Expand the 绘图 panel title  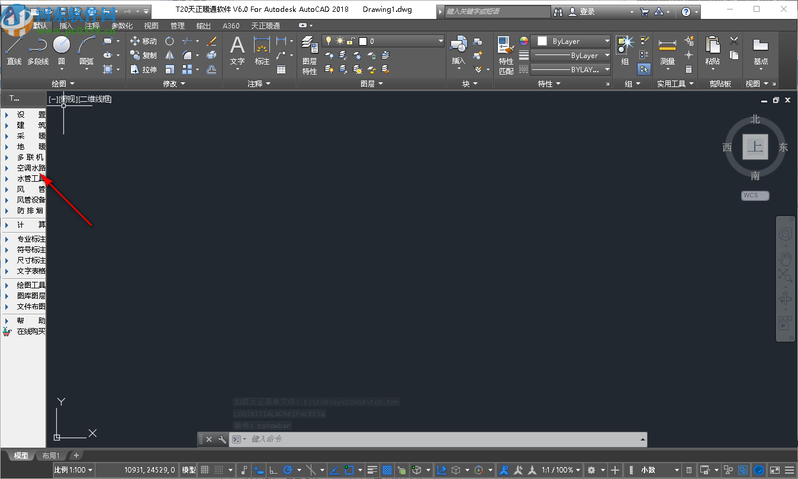(63, 84)
